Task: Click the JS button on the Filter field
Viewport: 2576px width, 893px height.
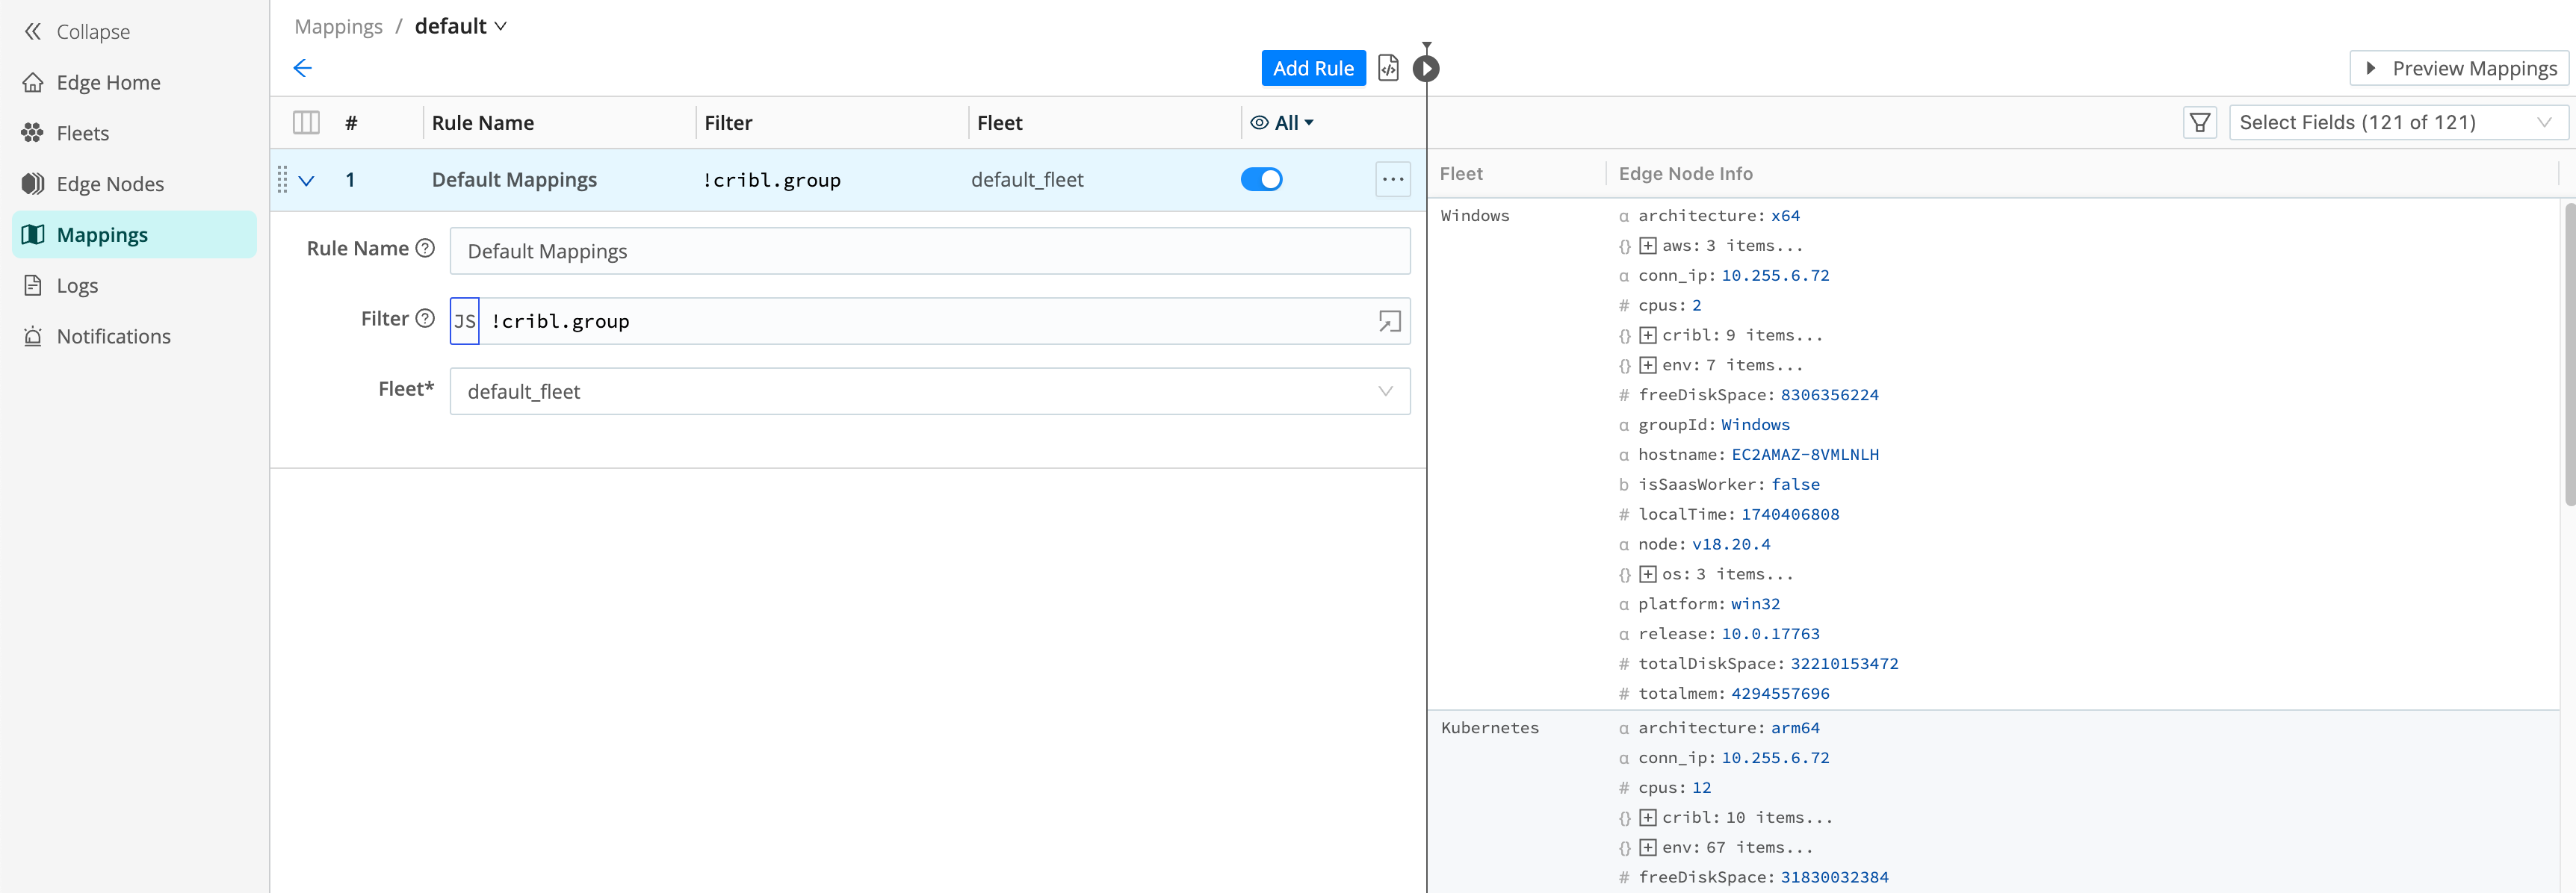Action: point(465,320)
